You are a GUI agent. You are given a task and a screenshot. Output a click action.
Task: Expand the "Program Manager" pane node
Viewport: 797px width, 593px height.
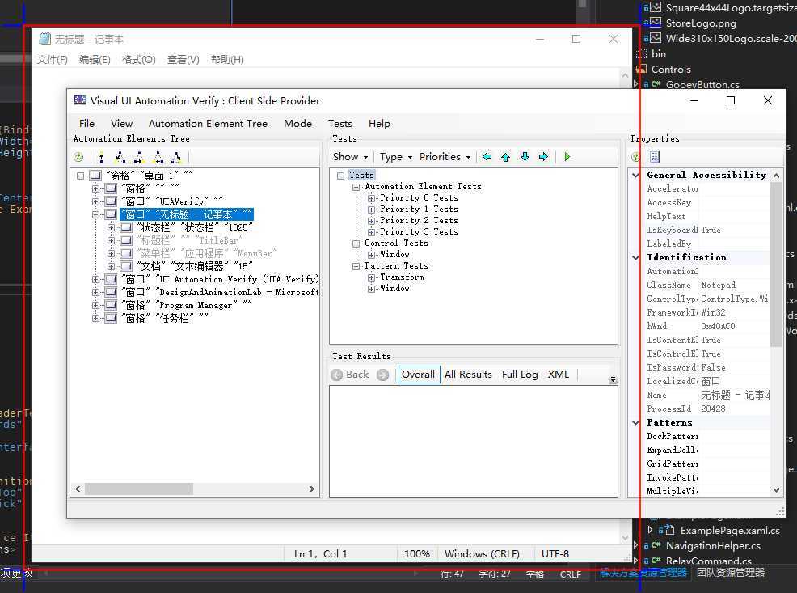coord(95,305)
